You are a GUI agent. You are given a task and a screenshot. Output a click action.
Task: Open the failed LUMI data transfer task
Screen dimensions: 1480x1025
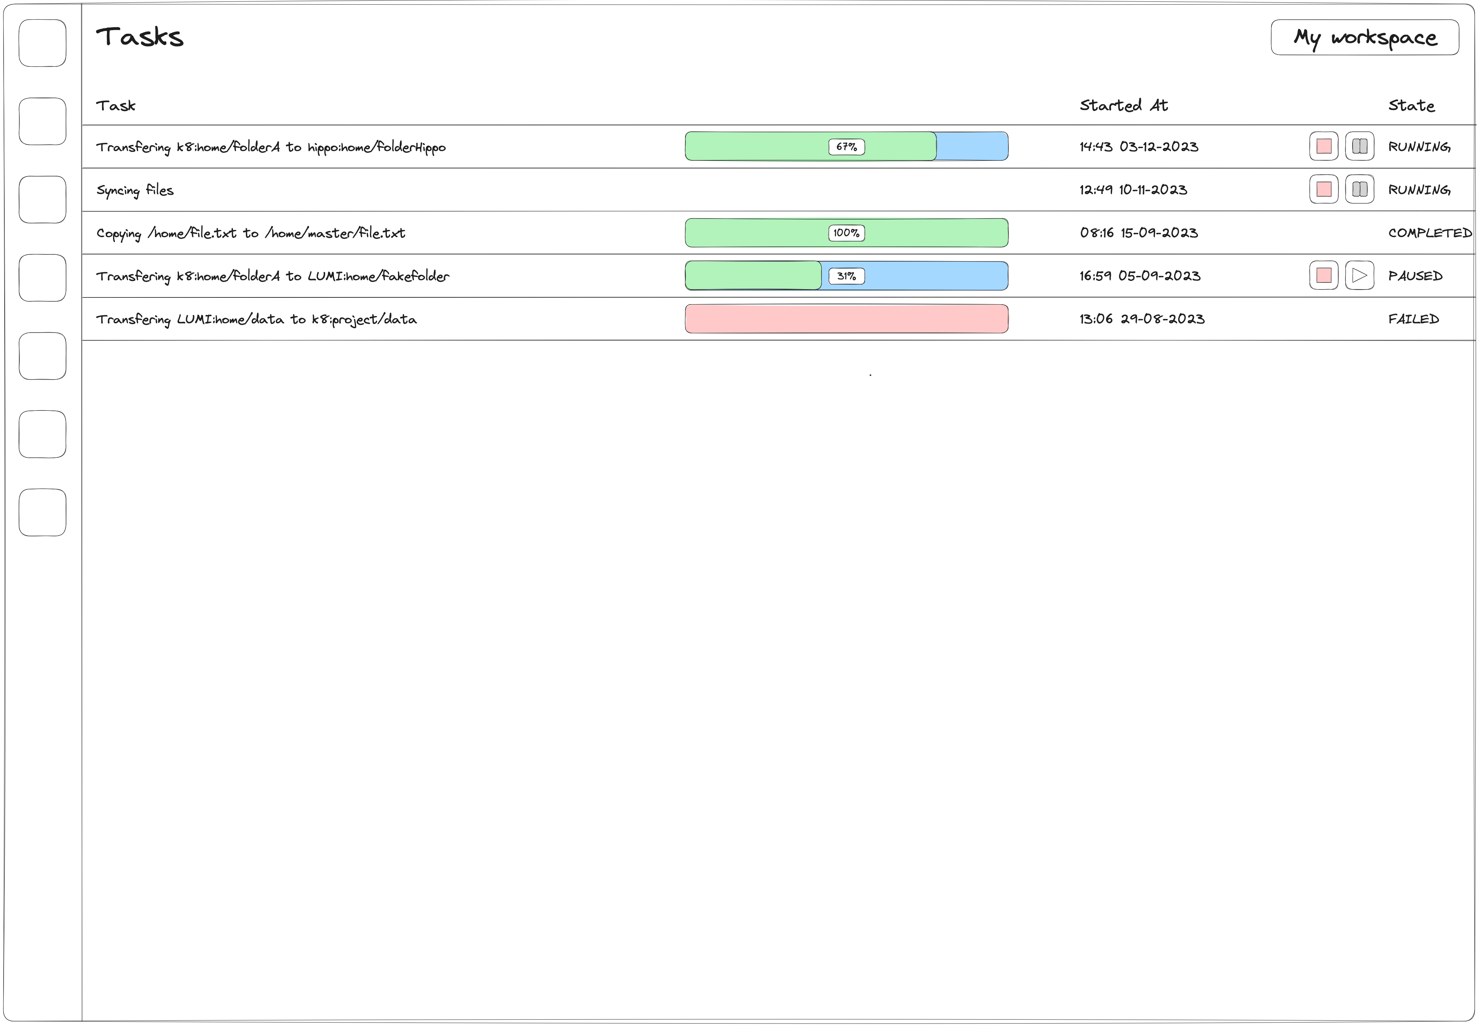[256, 319]
